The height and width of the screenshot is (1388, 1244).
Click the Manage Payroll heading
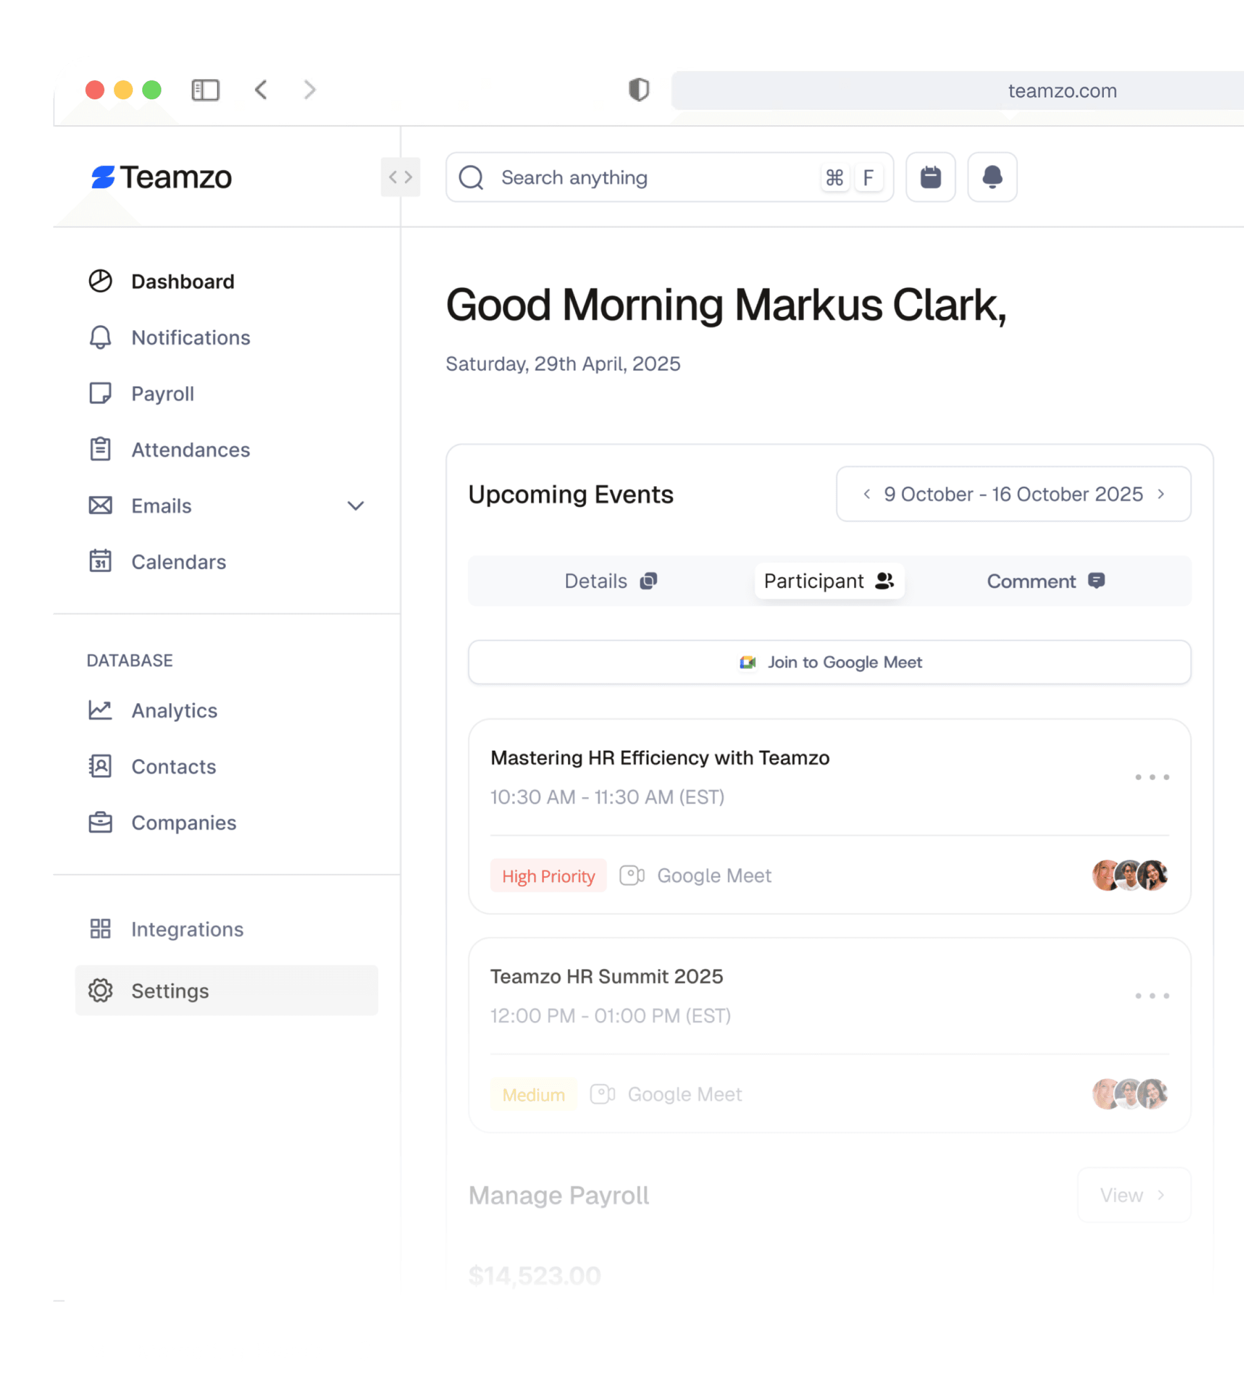(558, 1195)
